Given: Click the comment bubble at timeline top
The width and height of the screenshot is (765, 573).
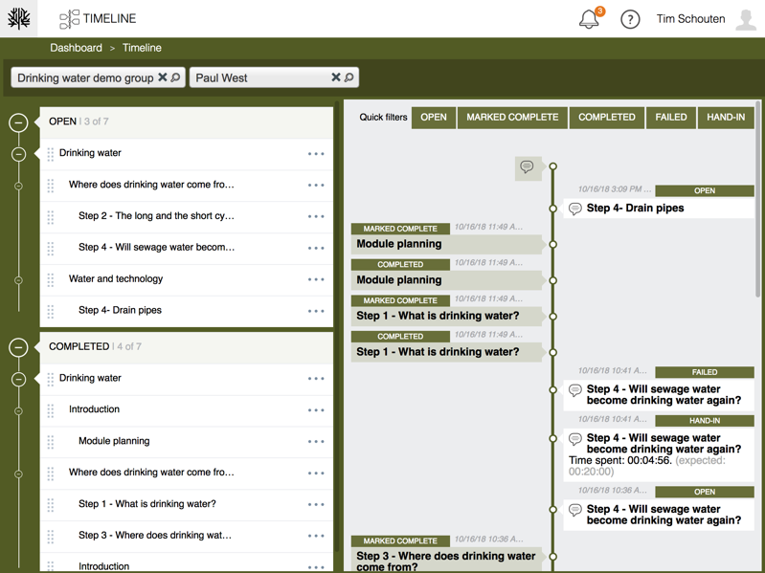Looking at the screenshot, I should pos(527,167).
